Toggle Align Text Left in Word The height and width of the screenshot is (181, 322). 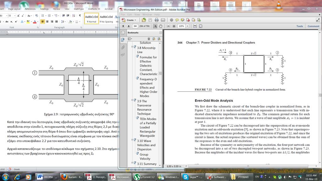tap(42, 22)
